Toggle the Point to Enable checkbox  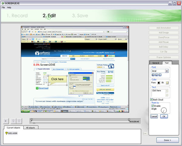pos(153,106)
